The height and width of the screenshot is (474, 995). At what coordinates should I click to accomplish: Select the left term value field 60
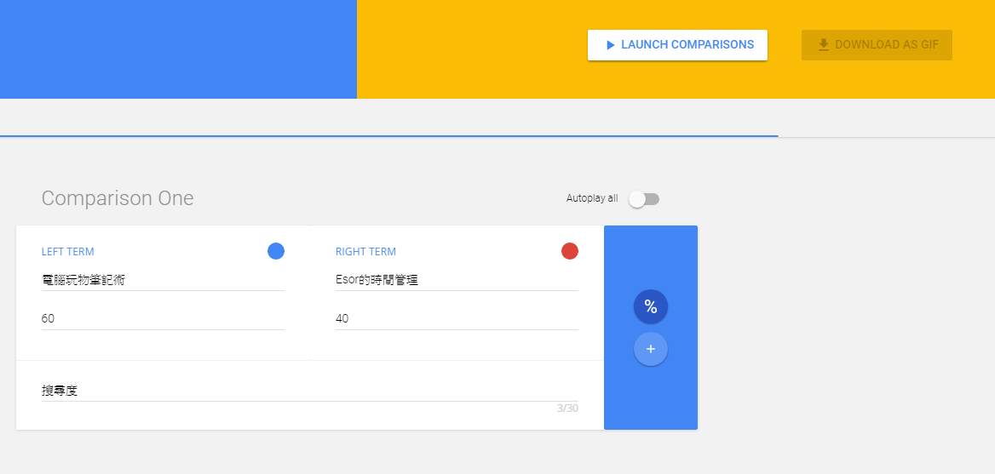163,319
